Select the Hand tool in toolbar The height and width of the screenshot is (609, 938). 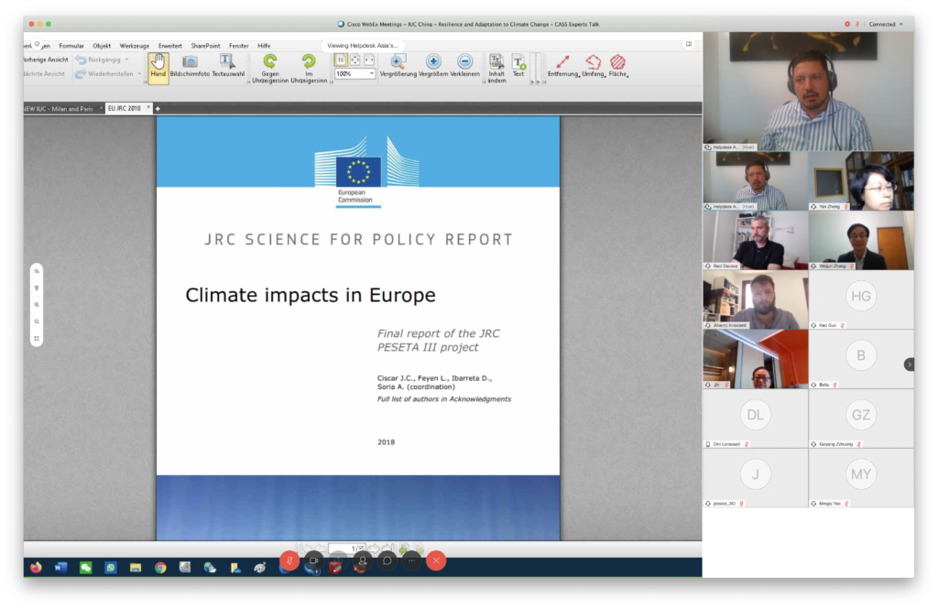(158, 65)
